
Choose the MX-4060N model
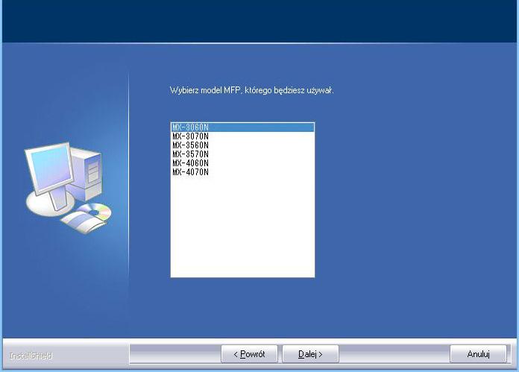tap(242, 163)
